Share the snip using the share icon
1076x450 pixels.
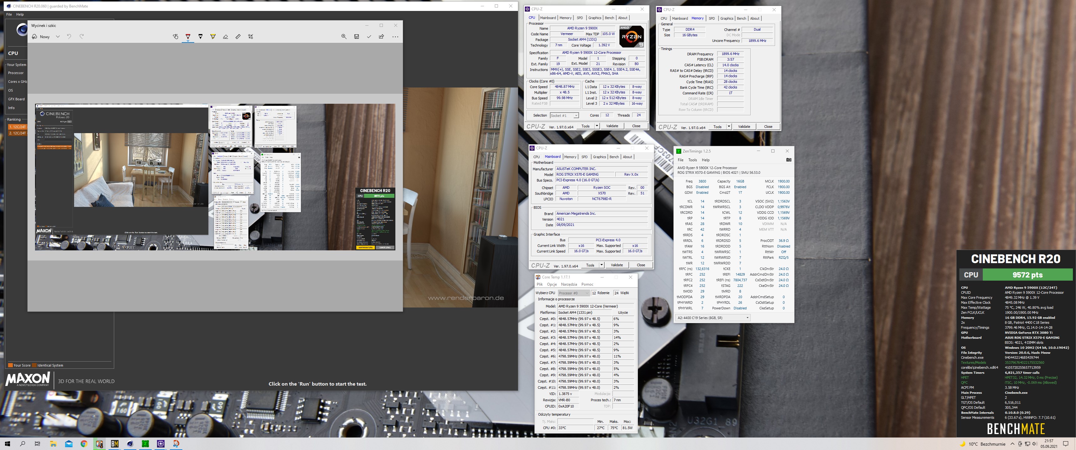pyautogui.click(x=381, y=37)
